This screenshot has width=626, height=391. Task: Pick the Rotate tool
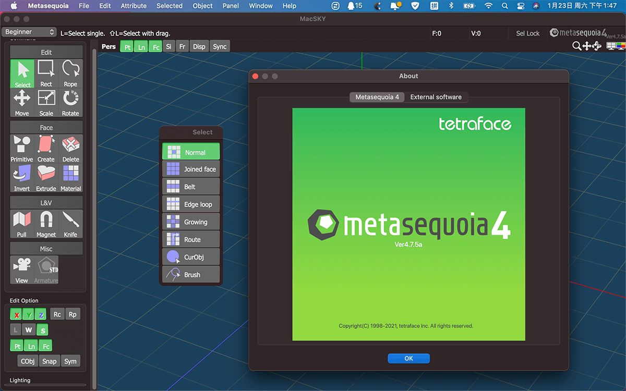coord(70,103)
